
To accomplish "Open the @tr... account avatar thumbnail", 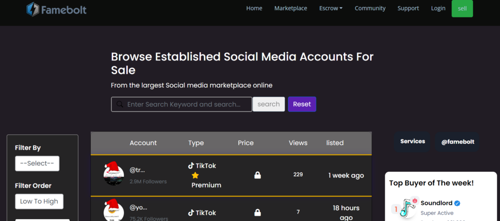I will point(113,173).
